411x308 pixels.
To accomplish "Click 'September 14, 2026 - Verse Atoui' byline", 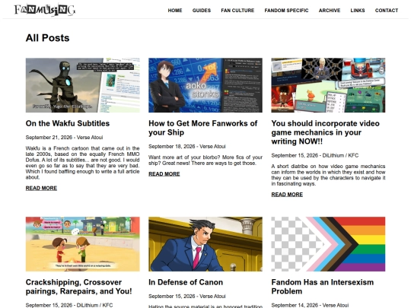I will (x=310, y=305).
